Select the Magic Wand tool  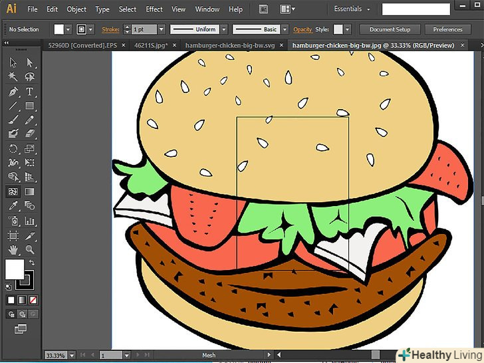(13, 77)
